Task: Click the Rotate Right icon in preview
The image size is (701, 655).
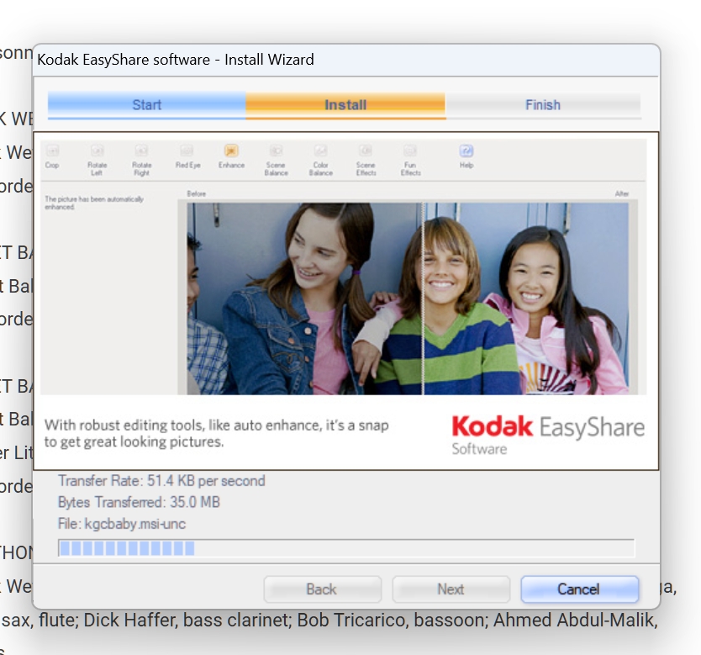Action: (142, 151)
